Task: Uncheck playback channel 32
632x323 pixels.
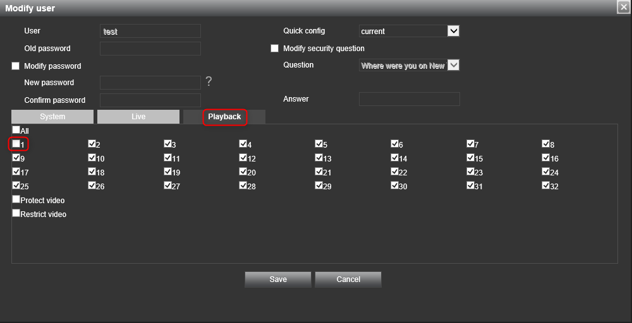Action: (546, 185)
